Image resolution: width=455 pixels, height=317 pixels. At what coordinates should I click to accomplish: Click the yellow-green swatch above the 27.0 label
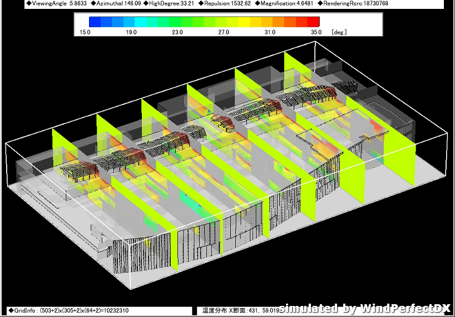(224, 22)
